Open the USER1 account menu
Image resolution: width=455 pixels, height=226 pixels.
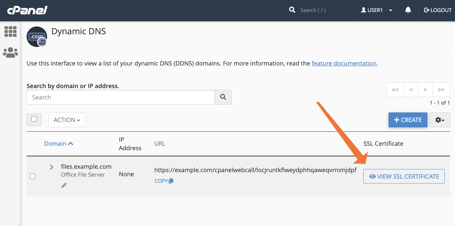pos(375,10)
